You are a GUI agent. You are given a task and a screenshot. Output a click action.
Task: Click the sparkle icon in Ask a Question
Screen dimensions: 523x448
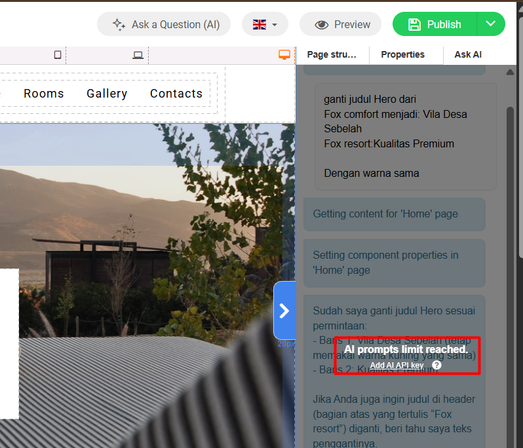tap(119, 24)
